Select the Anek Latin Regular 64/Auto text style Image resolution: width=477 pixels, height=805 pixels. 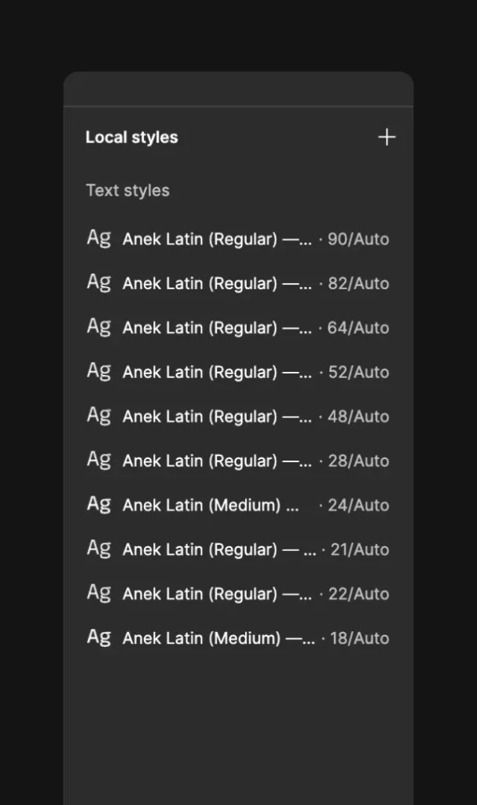[x=236, y=327]
